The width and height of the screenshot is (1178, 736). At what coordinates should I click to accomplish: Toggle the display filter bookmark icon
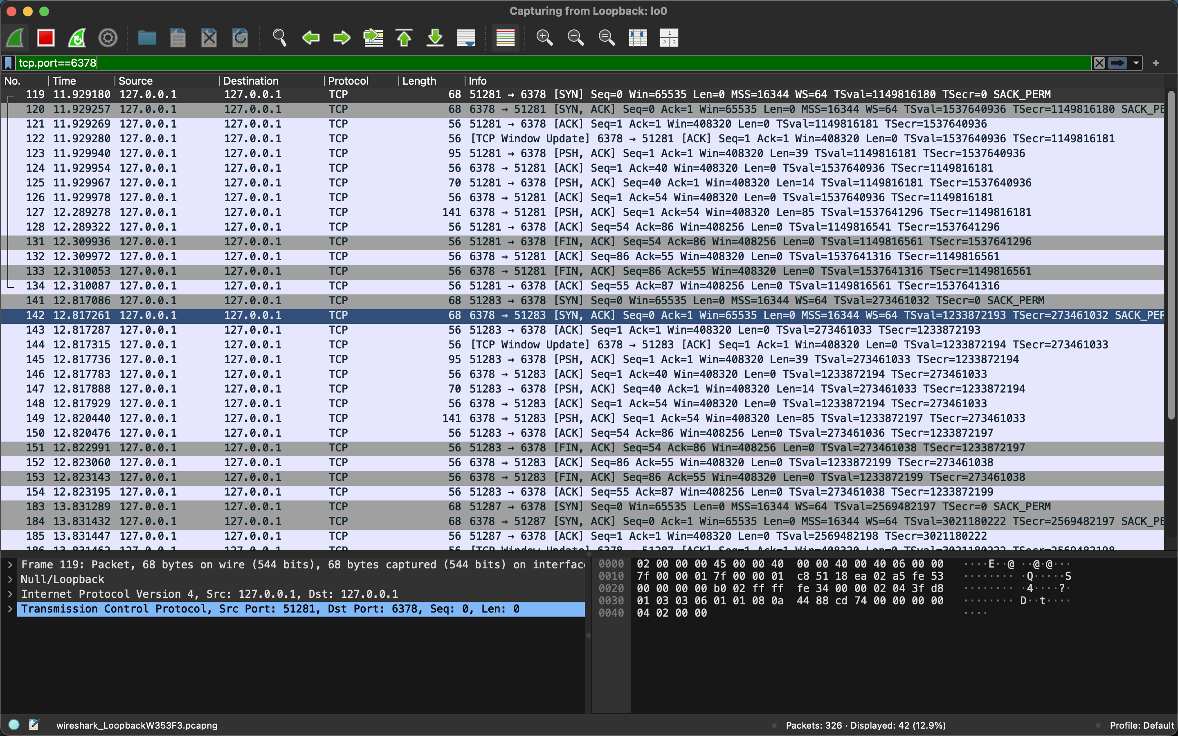[x=8, y=63]
